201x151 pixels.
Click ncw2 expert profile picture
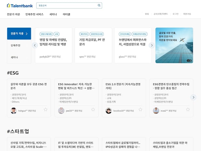[x=156, y=111]
